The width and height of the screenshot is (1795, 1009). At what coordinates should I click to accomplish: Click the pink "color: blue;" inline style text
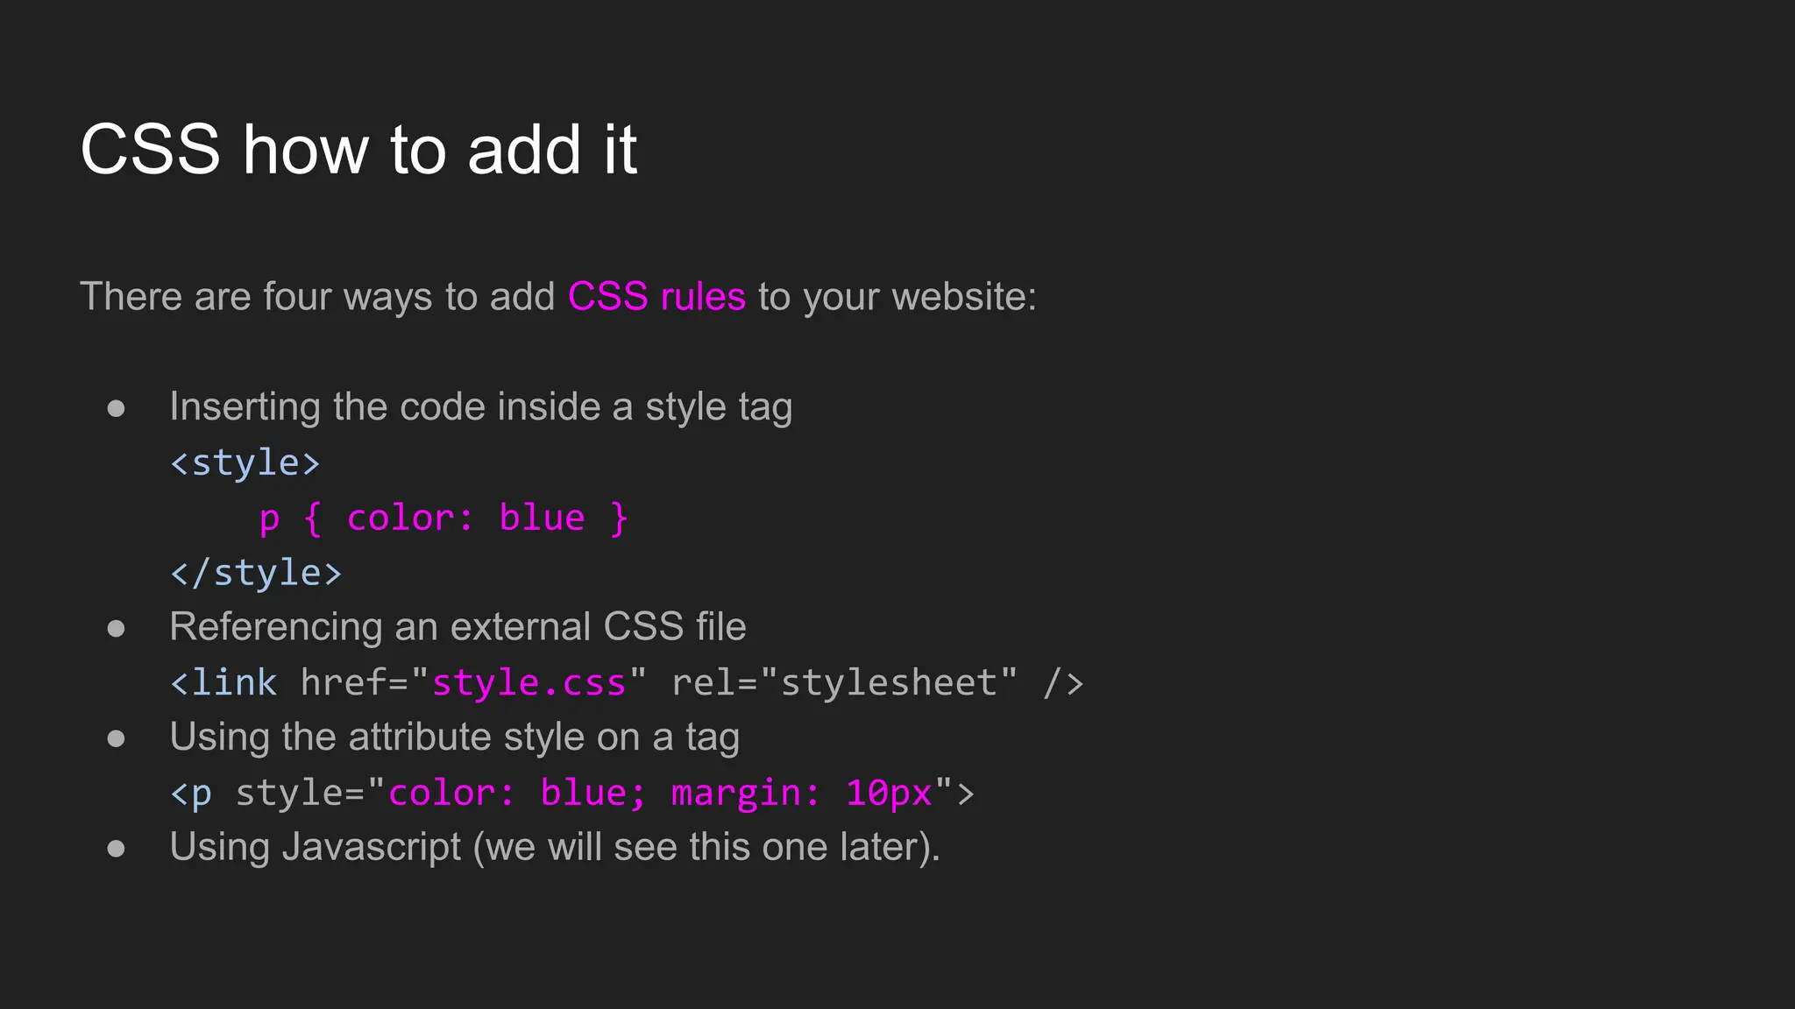[517, 794]
